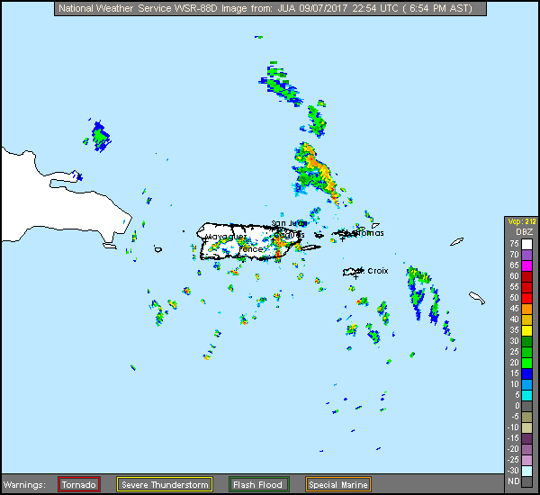Click the 35 dBZ yellow color swatch
Image resolution: width=540 pixels, height=495 pixels.
(x=526, y=330)
